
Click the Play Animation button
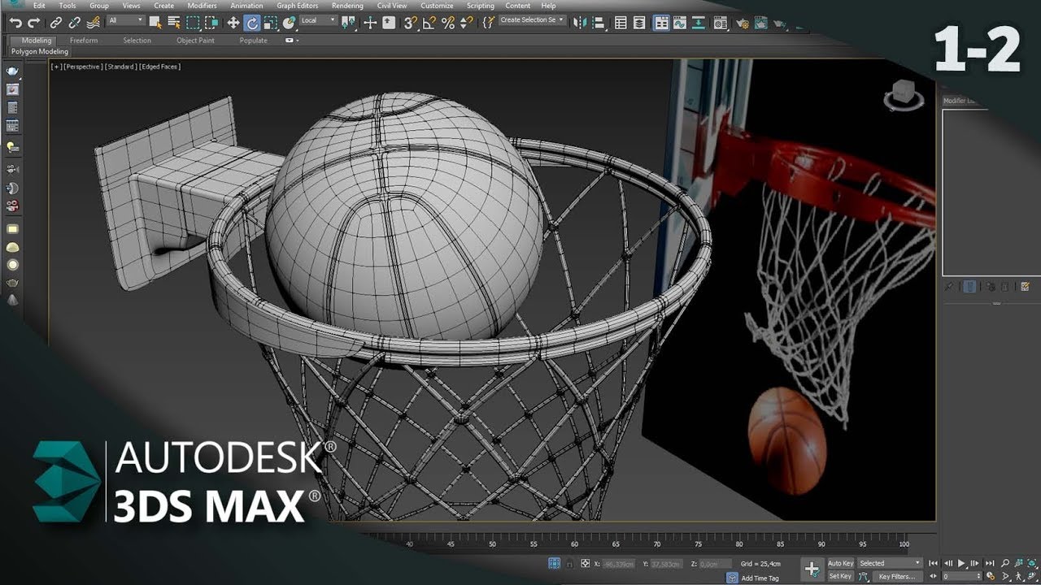(961, 563)
